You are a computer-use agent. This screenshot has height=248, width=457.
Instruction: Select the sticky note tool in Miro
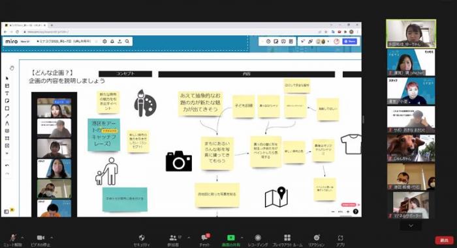(x=7, y=101)
